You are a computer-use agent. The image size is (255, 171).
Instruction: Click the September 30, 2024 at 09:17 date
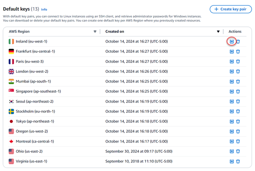(139, 151)
